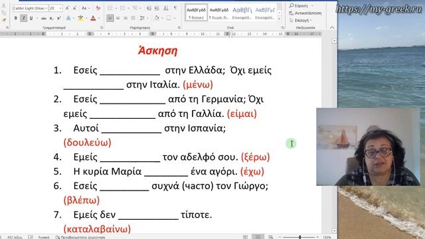Expand styles gallery more arrow
Screen dimensions: 425x239
pyautogui.click(x=280, y=19)
